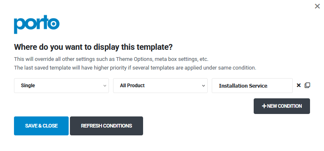This screenshot has height=151, width=324.
Task: Duplicate the condition row with copy icon
Action: click(308, 85)
